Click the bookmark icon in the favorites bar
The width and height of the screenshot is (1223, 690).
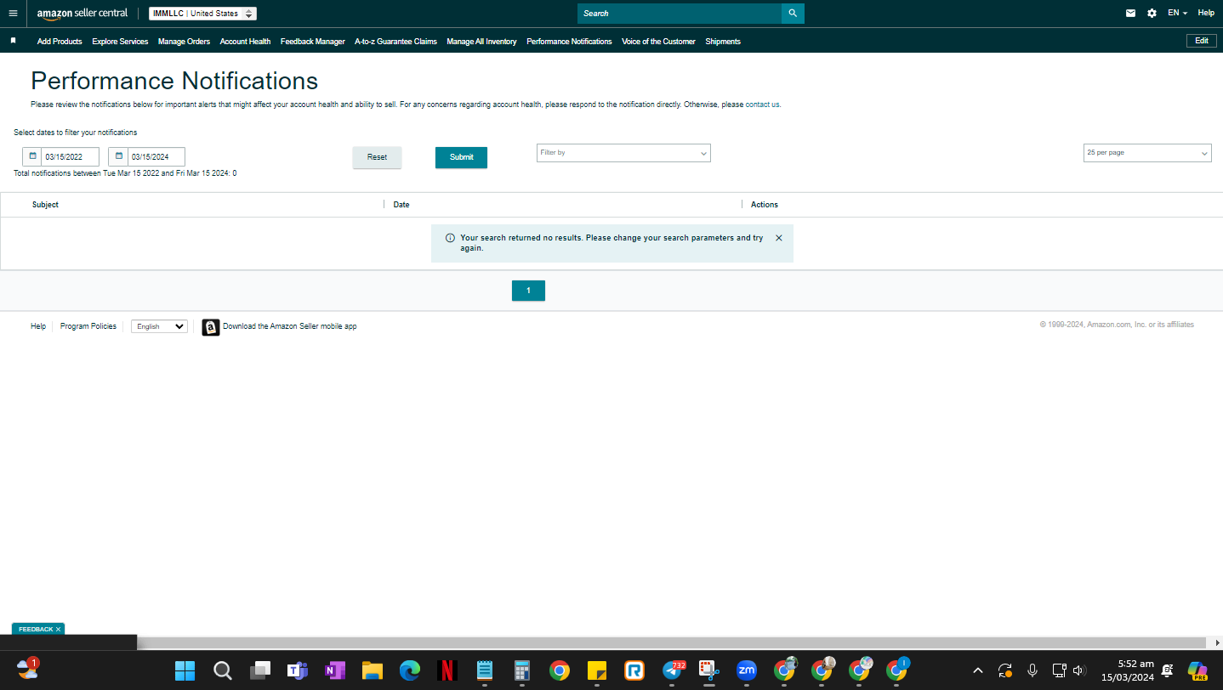pos(13,41)
